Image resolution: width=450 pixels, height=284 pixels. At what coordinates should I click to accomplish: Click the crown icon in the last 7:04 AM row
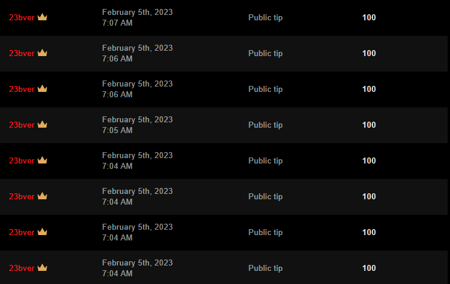click(x=42, y=268)
